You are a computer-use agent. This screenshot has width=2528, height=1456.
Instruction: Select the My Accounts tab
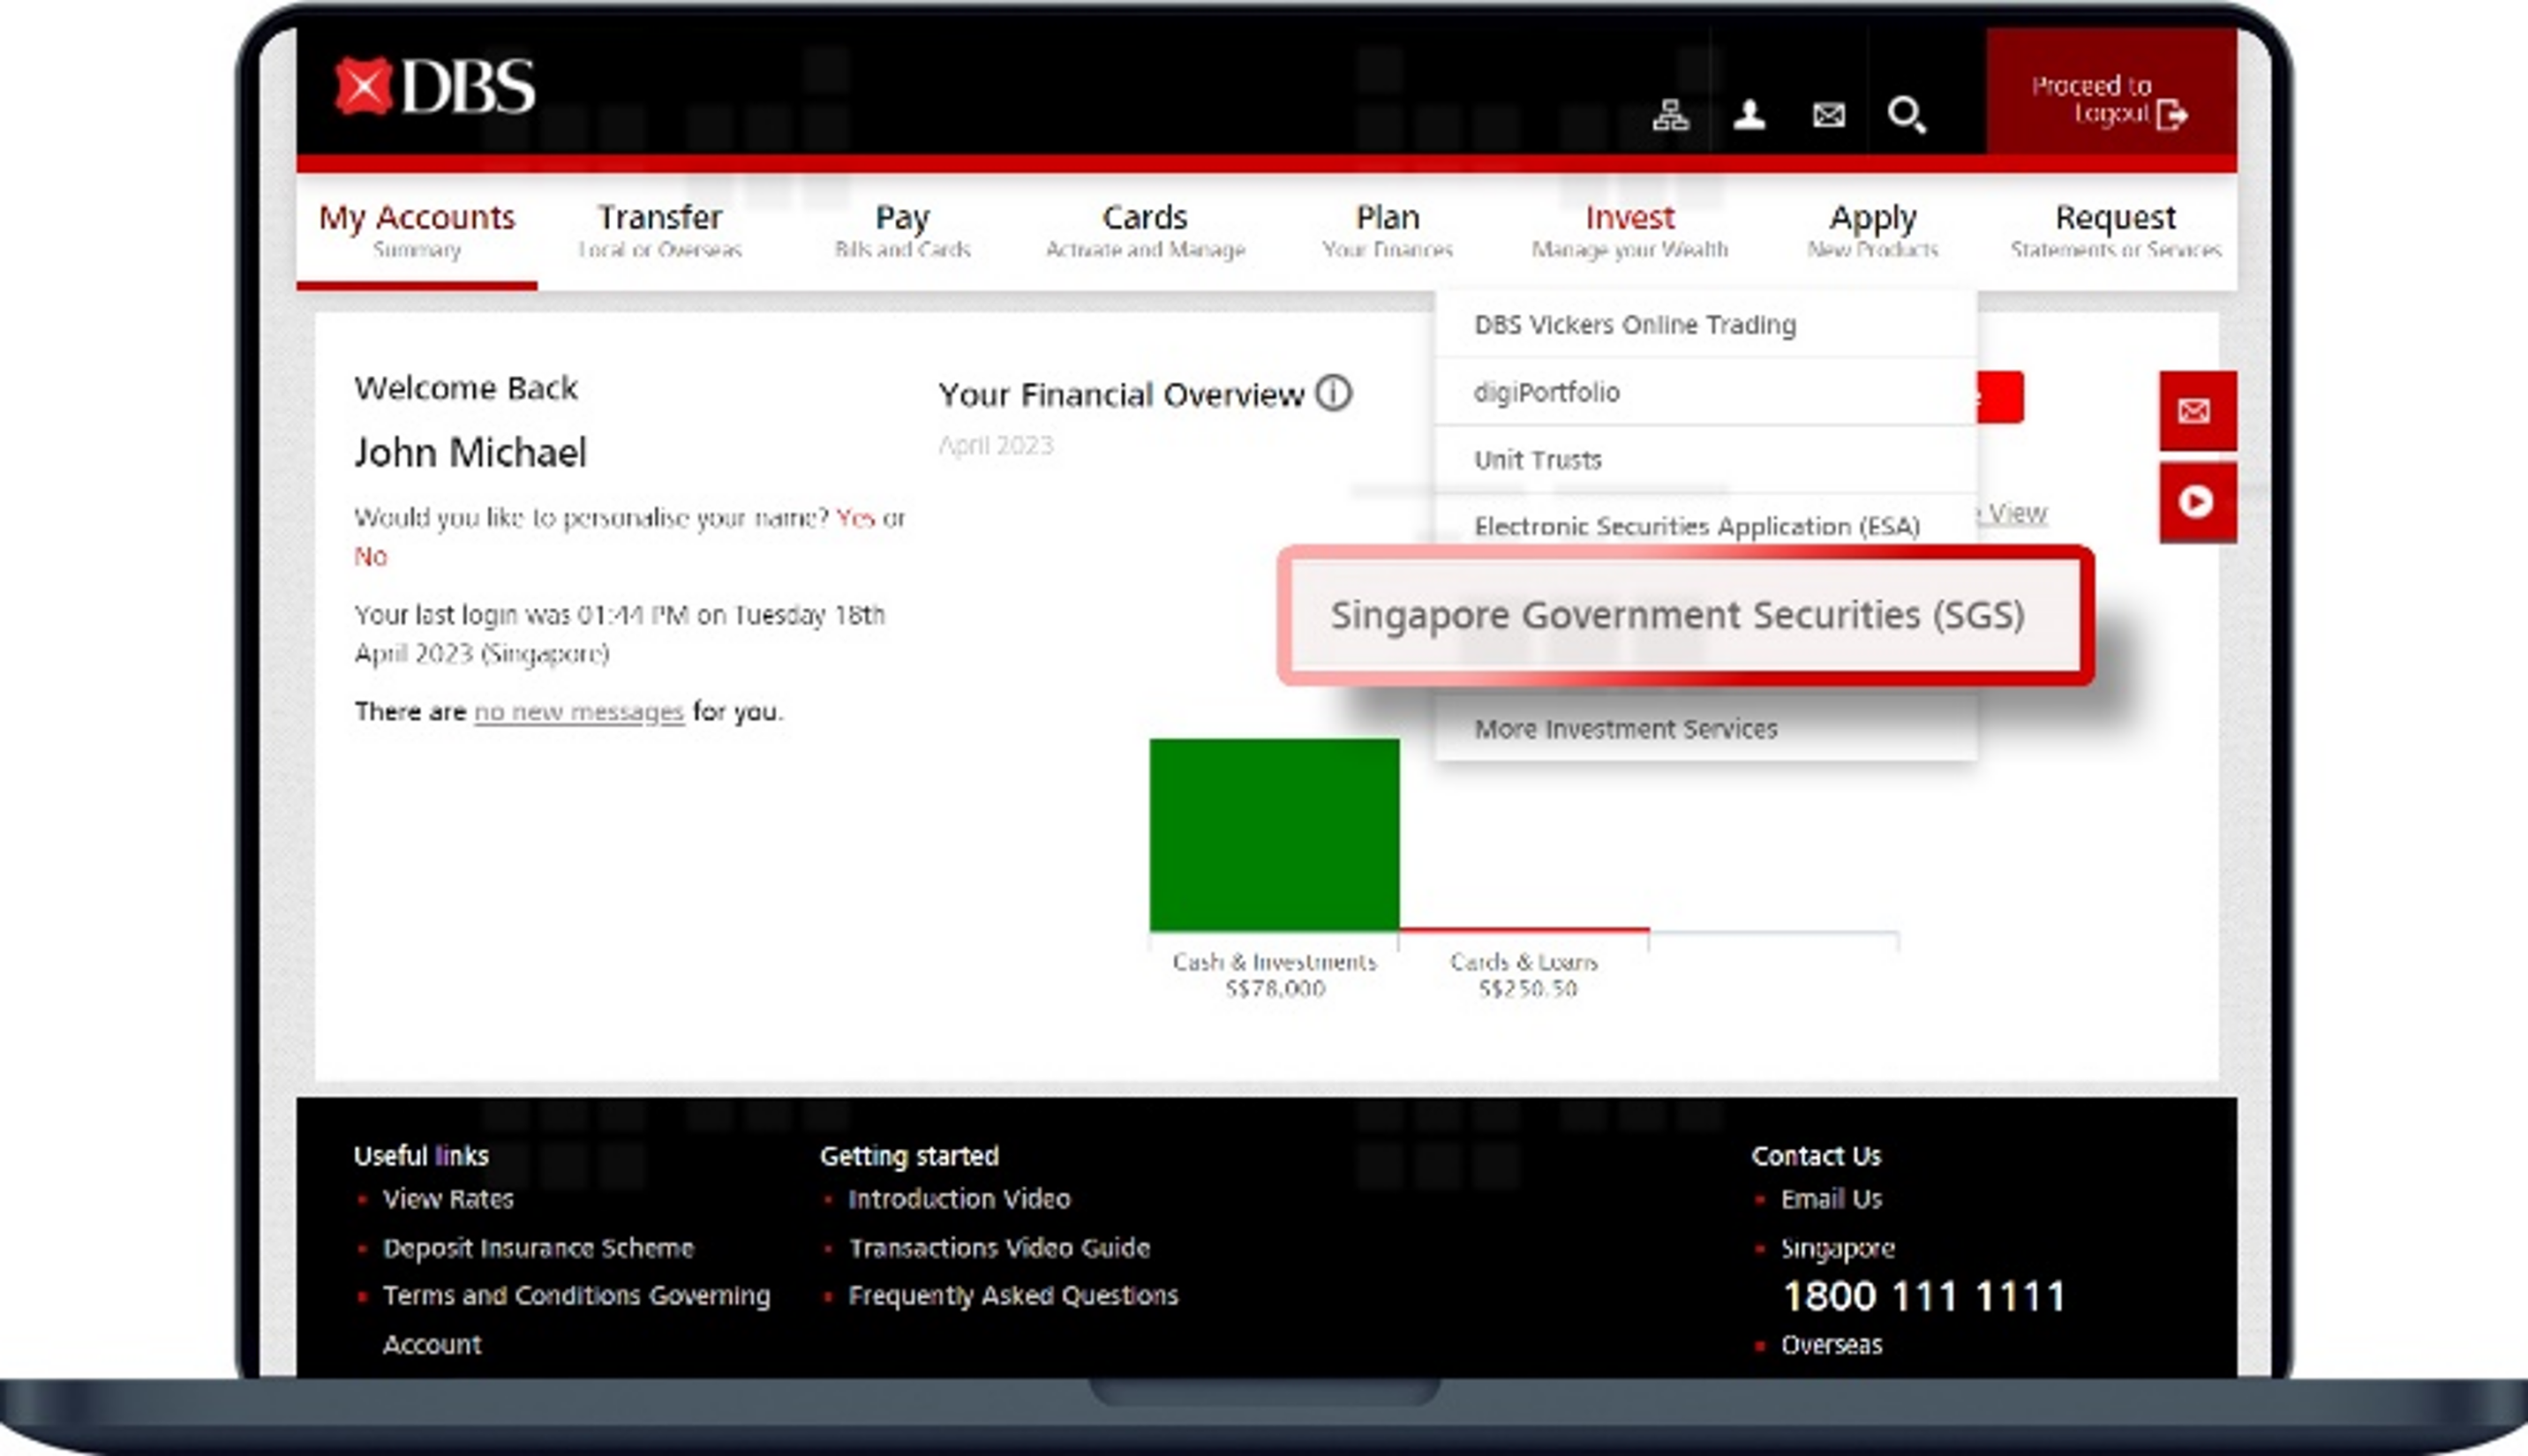[x=417, y=231]
